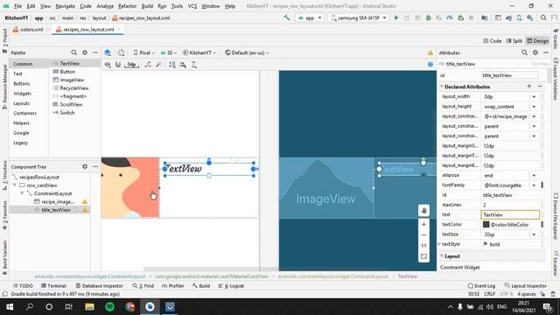Viewport: 560px width, 315px height.
Task: Click the Orientation for Preview icon
Action: click(x=121, y=52)
